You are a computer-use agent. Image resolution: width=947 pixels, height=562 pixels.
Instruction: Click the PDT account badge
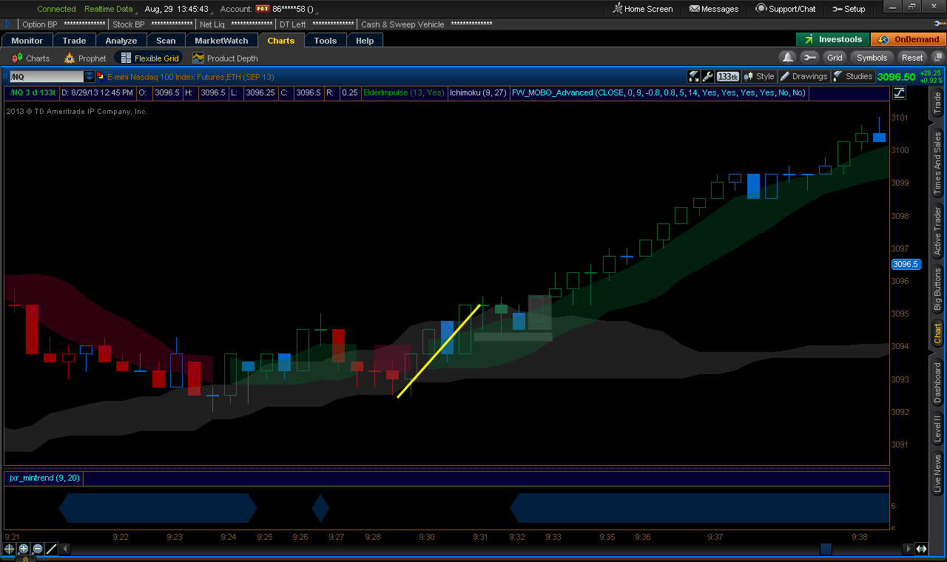(263, 9)
